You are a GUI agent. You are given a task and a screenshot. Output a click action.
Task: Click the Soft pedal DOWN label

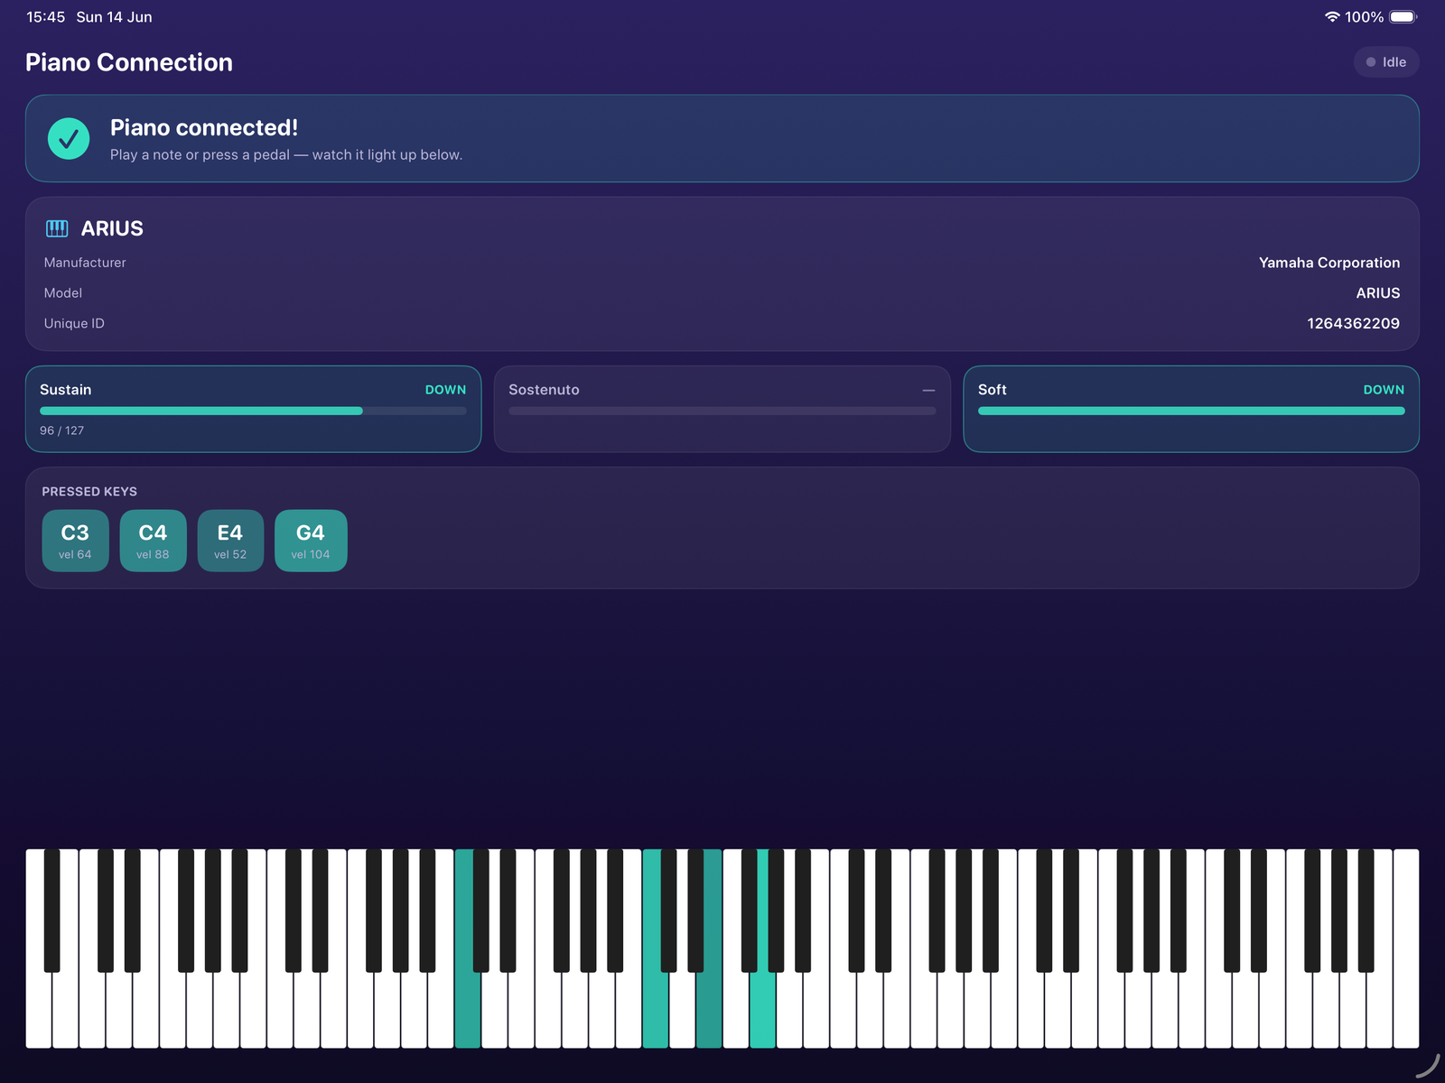click(x=1384, y=390)
